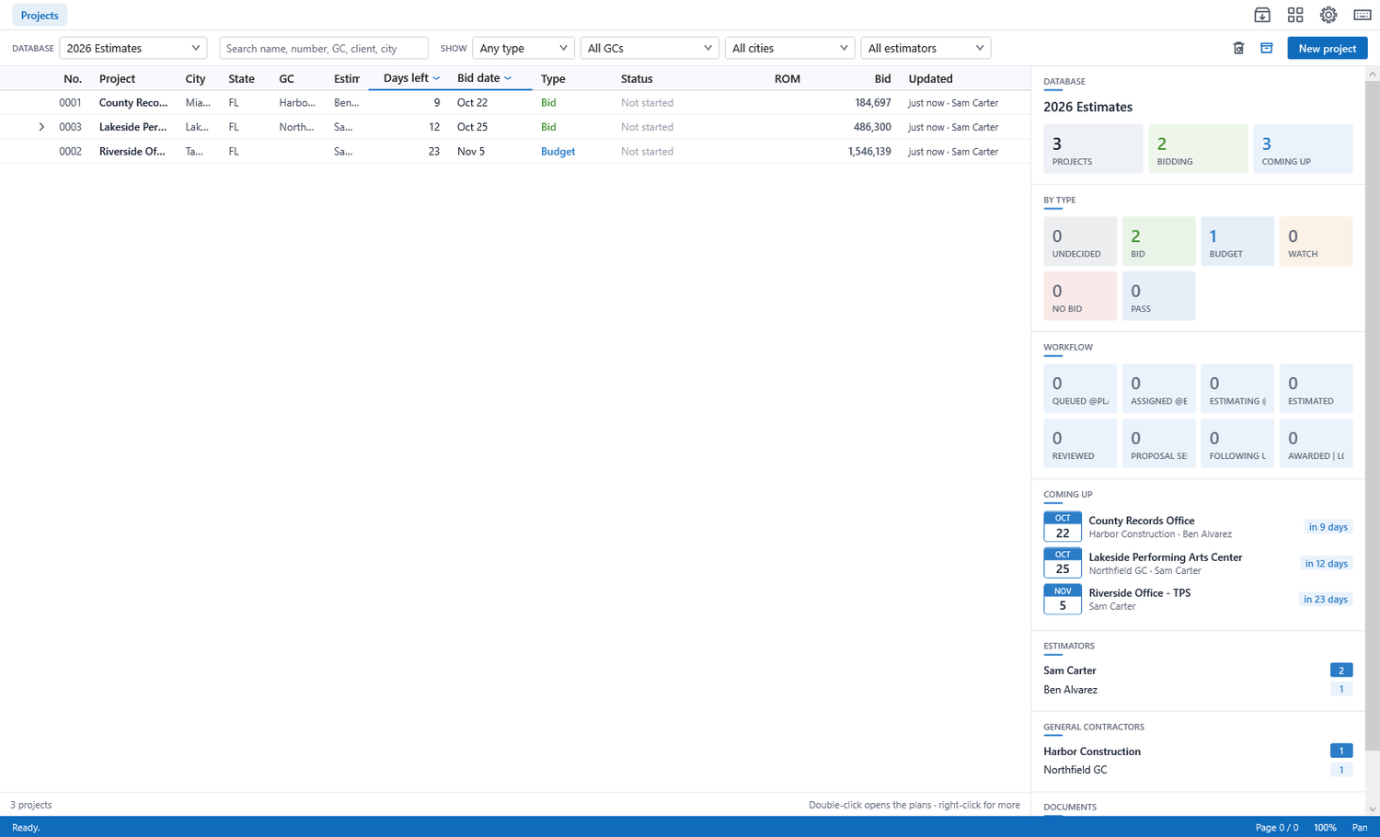Click the project search input field
1380x837 pixels.
point(324,48)
